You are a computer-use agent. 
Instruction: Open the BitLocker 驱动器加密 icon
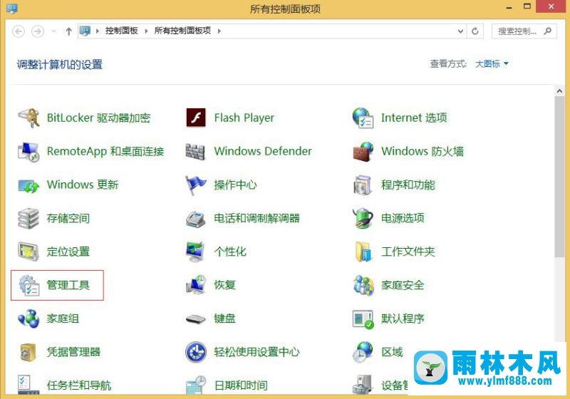click(x=28, y=118)
